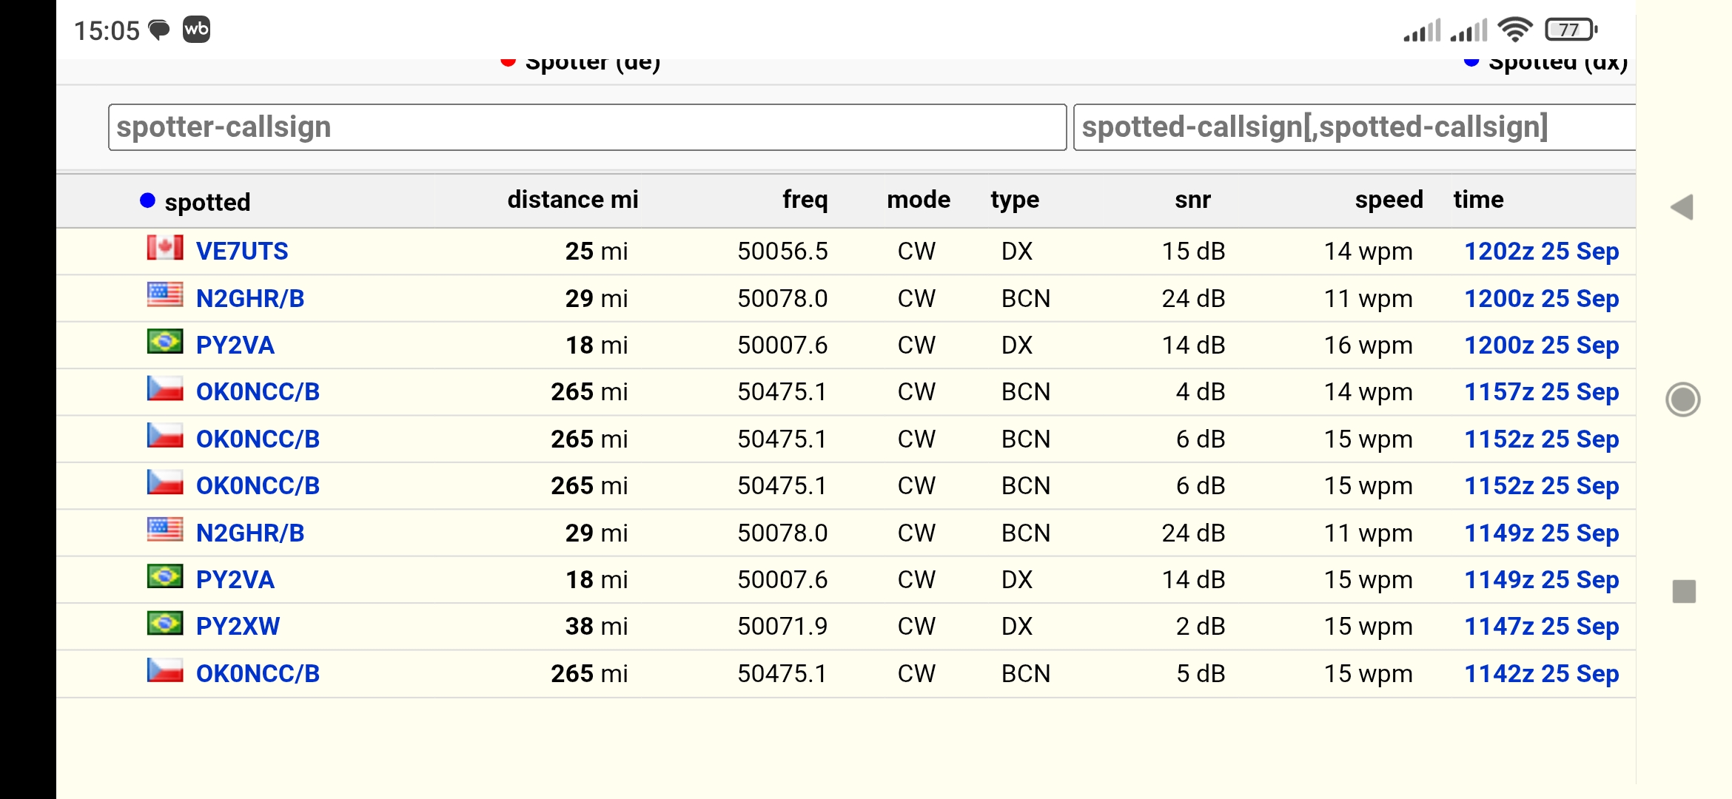Screen dimensions: 1732x799
Task: Open the VE7UTS callsign link
Action: (x=242, y=252)
